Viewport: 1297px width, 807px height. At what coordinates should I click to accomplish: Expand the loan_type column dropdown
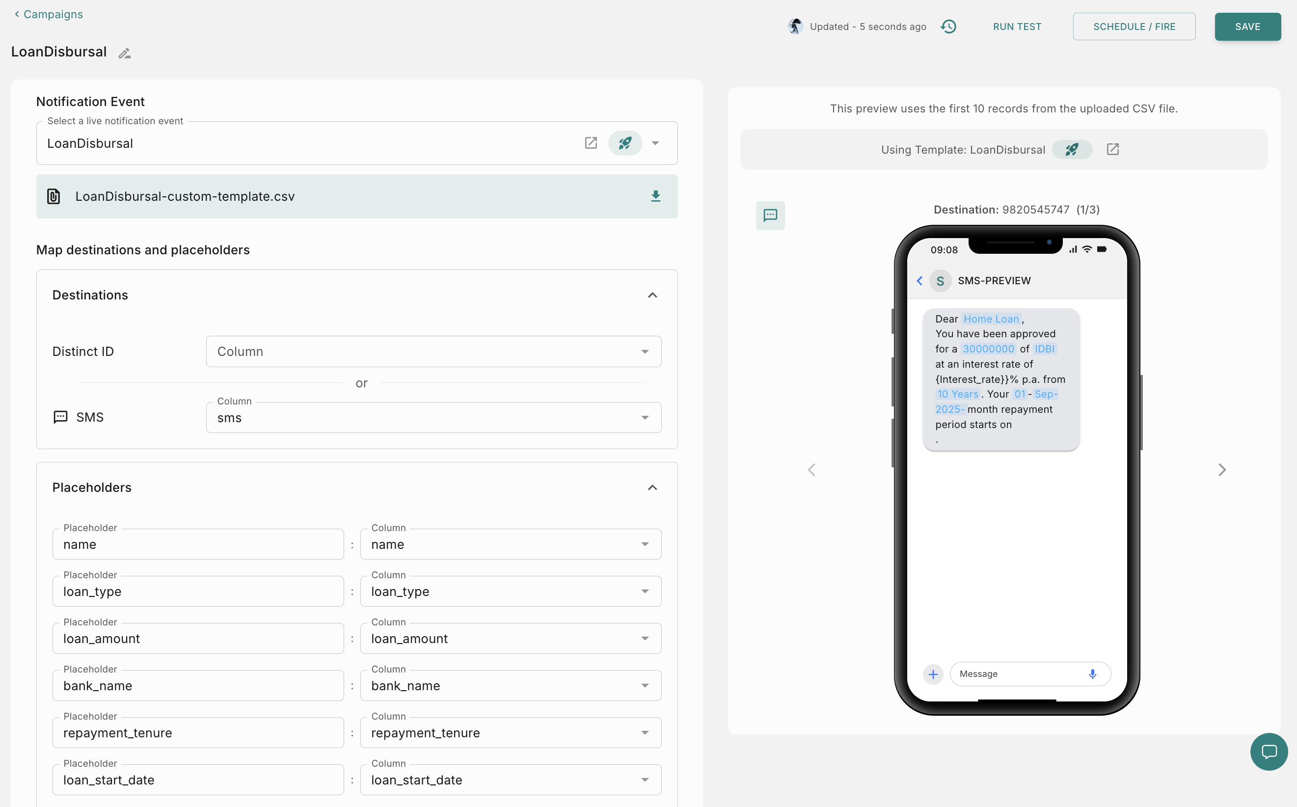point(510,592)
